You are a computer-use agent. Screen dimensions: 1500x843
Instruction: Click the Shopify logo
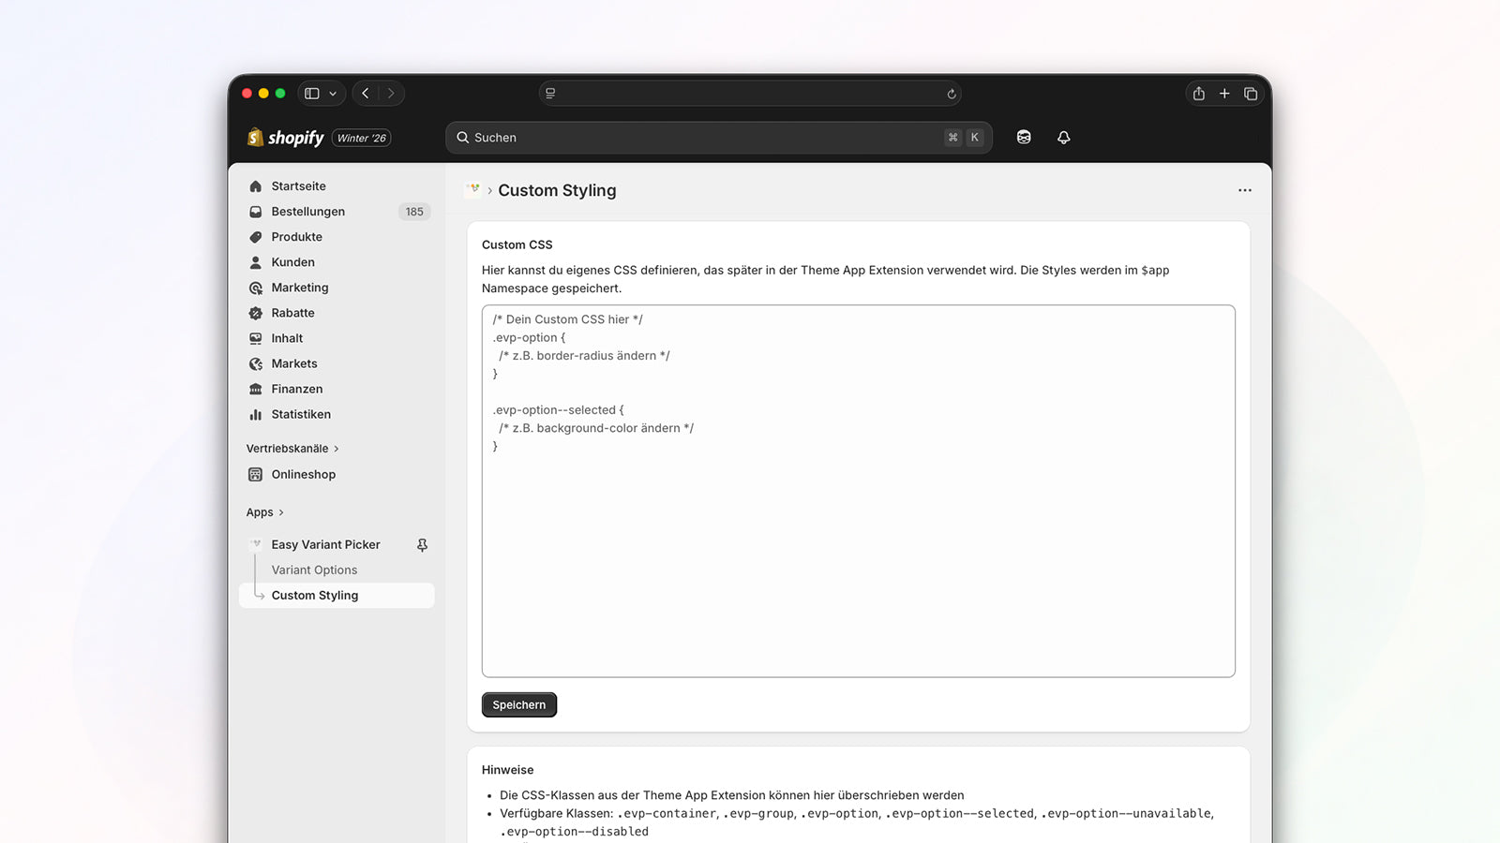click(285, 138)
